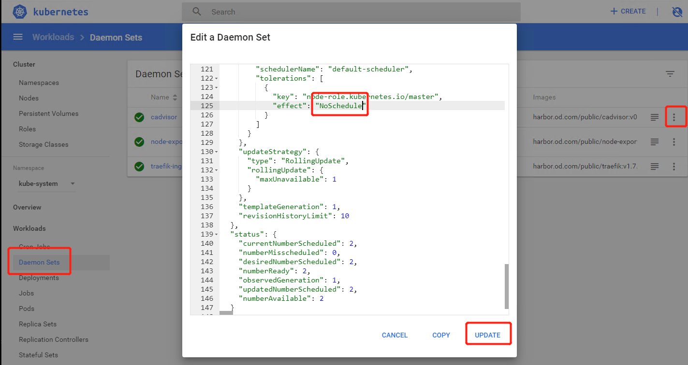Collapse the tolerations fold arrow at line 122
The width and height of the screenshot is (688, 365).
(x=216, y=79)
